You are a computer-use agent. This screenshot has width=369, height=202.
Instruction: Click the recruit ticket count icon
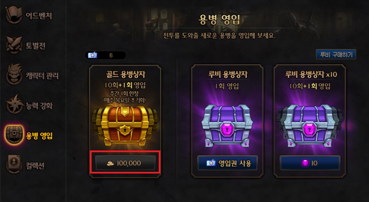pyautogui.click(x=92, y=55)
